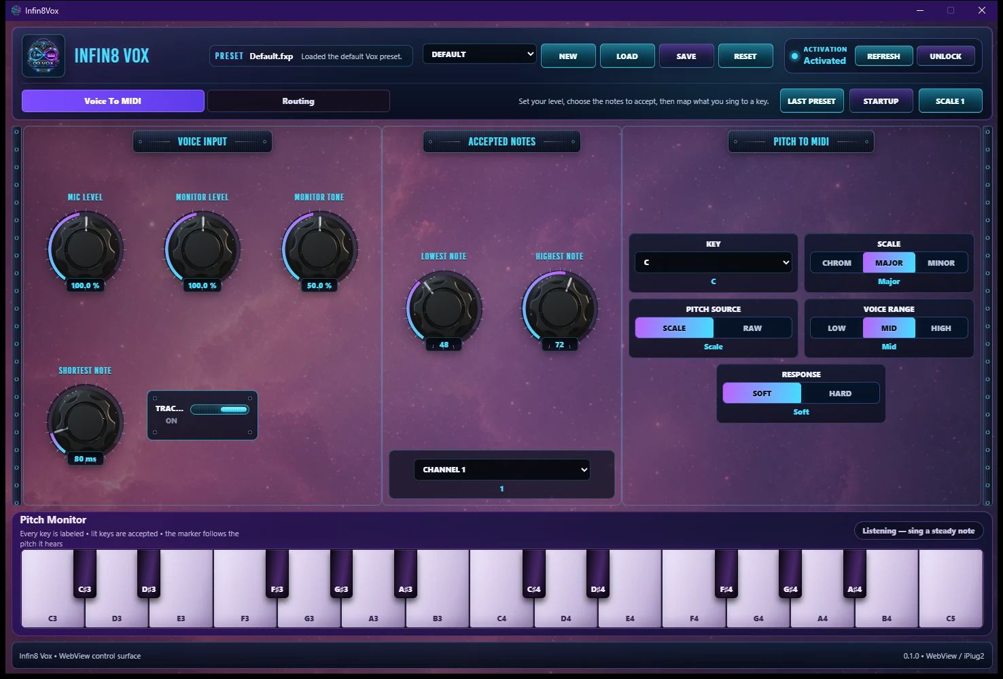1003x679 pixels.
Task: Set pitch source to SCALE
Action: tap(674, 328)
